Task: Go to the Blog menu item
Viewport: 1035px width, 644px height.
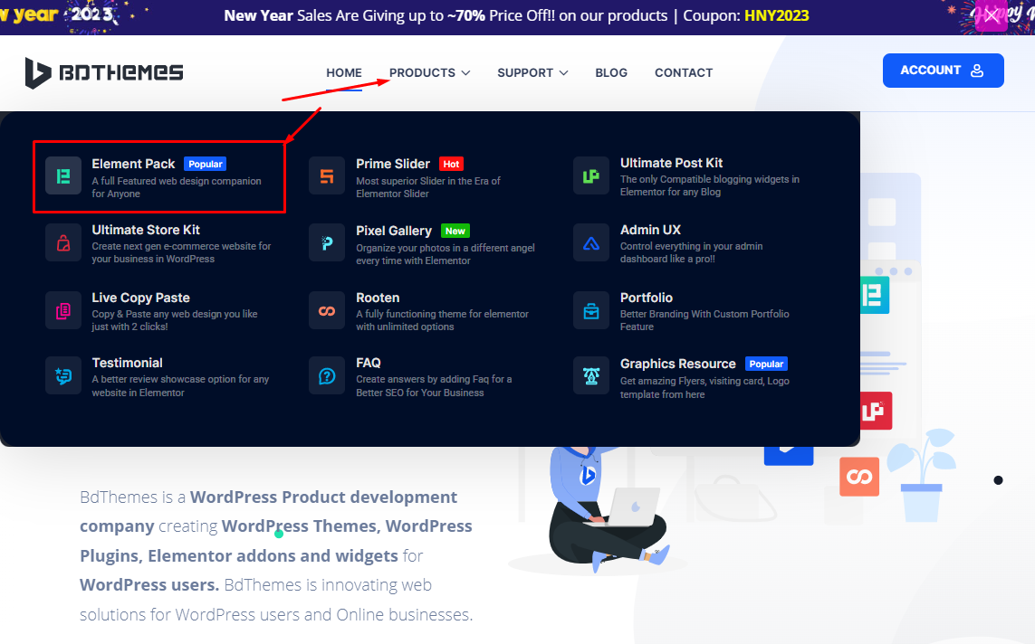Action: (x=611, y=72)
